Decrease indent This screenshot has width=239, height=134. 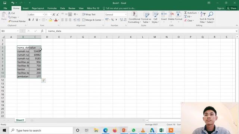[x=75, y=20]
